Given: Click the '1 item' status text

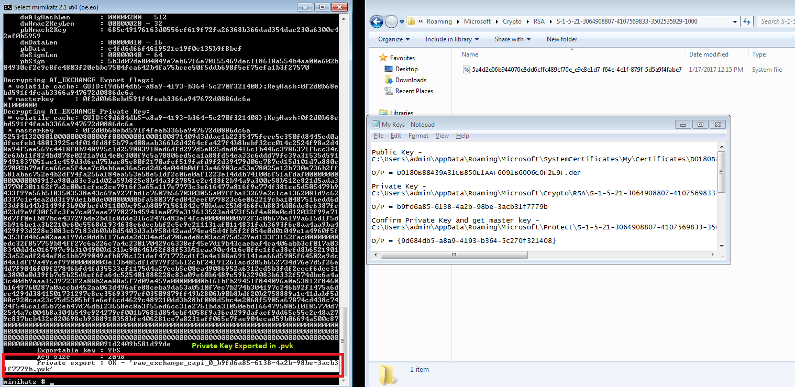Looking at the screenshot, I should pyautogui.click(x=418, y=370).
